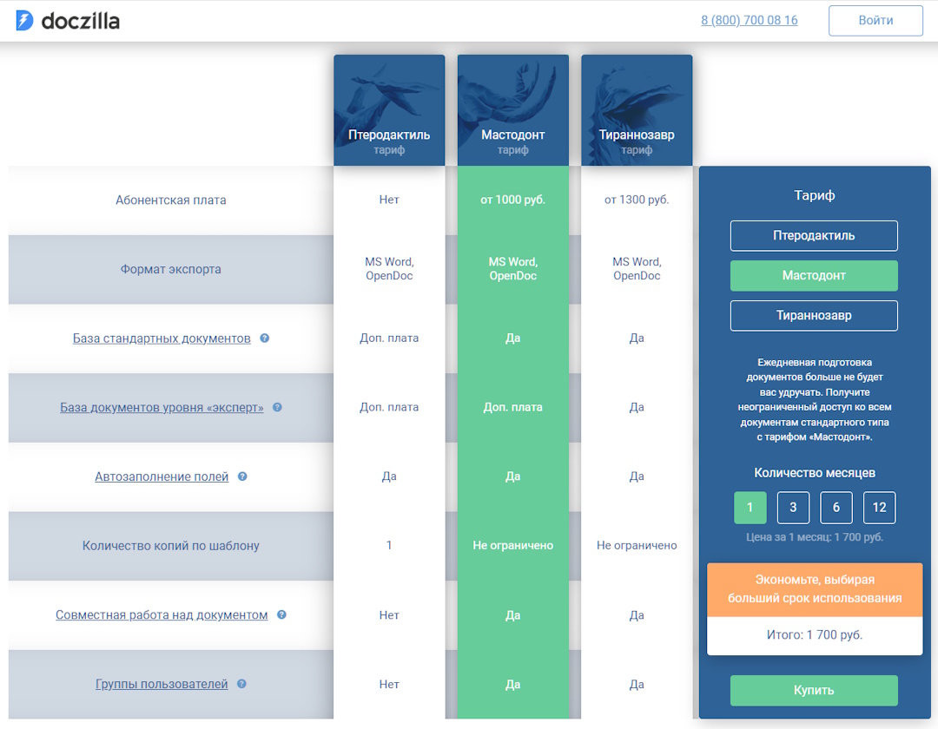Click help icon beside База документов уровня «эксперт»
Screen dimensions: 938x729
(278, 407)
